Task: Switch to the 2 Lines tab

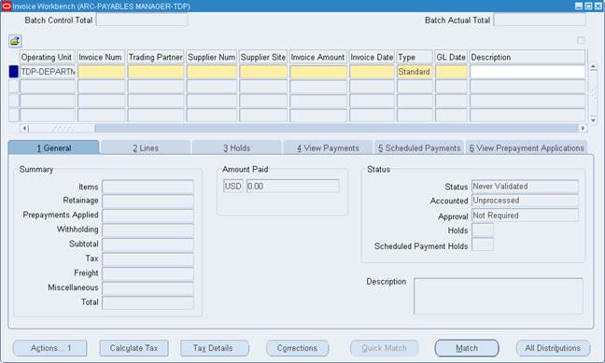Action: point(146,148)
